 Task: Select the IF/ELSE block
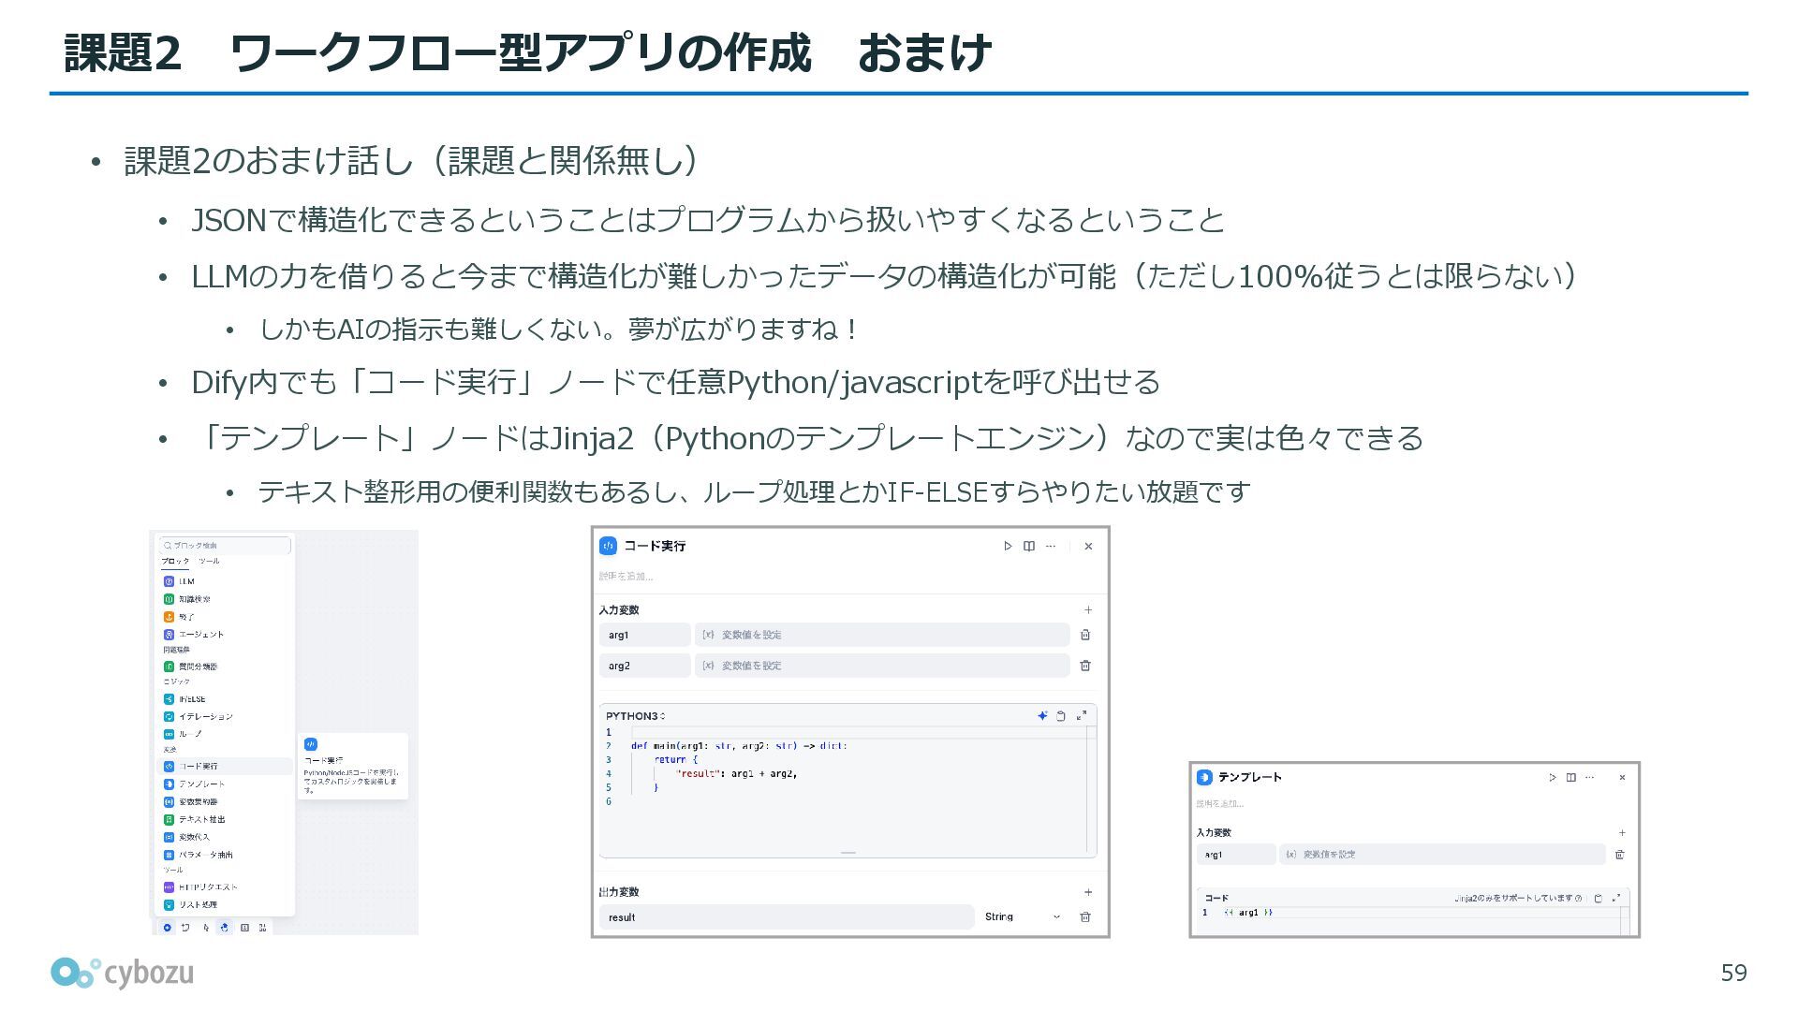click(x=226, y=699)
